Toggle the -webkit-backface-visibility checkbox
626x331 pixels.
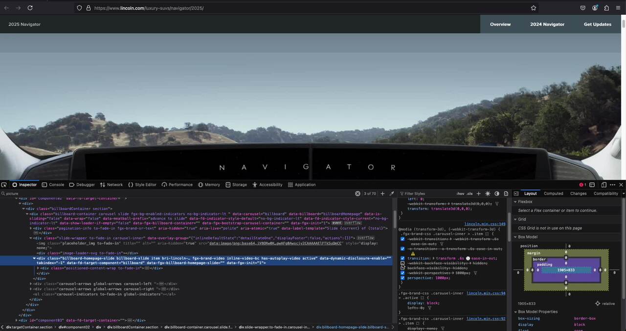click(x=402, y=263)
